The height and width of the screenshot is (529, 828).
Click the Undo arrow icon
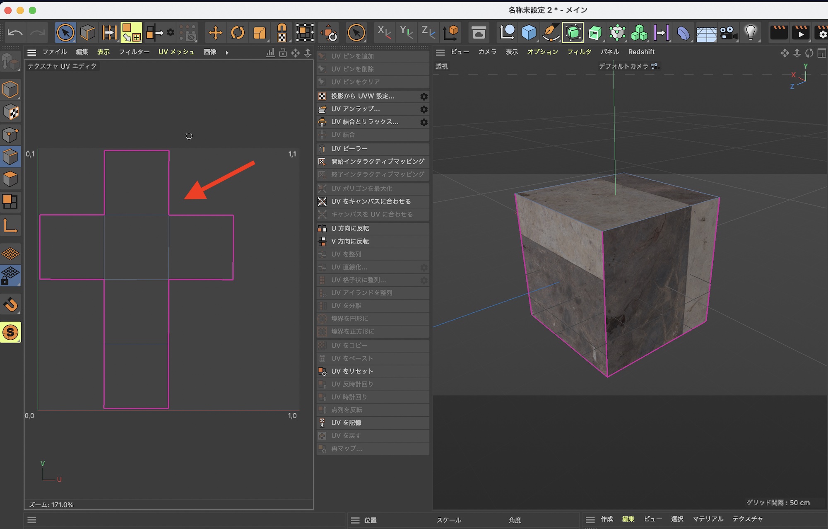tap(15, 33)
